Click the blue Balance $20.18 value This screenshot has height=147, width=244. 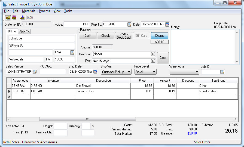point(192,133)
